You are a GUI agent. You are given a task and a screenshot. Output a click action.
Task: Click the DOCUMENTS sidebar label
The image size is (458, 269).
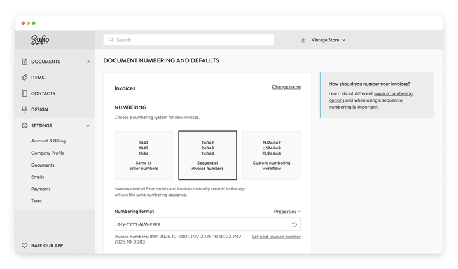pyautogui.click(x=46, y=61)
